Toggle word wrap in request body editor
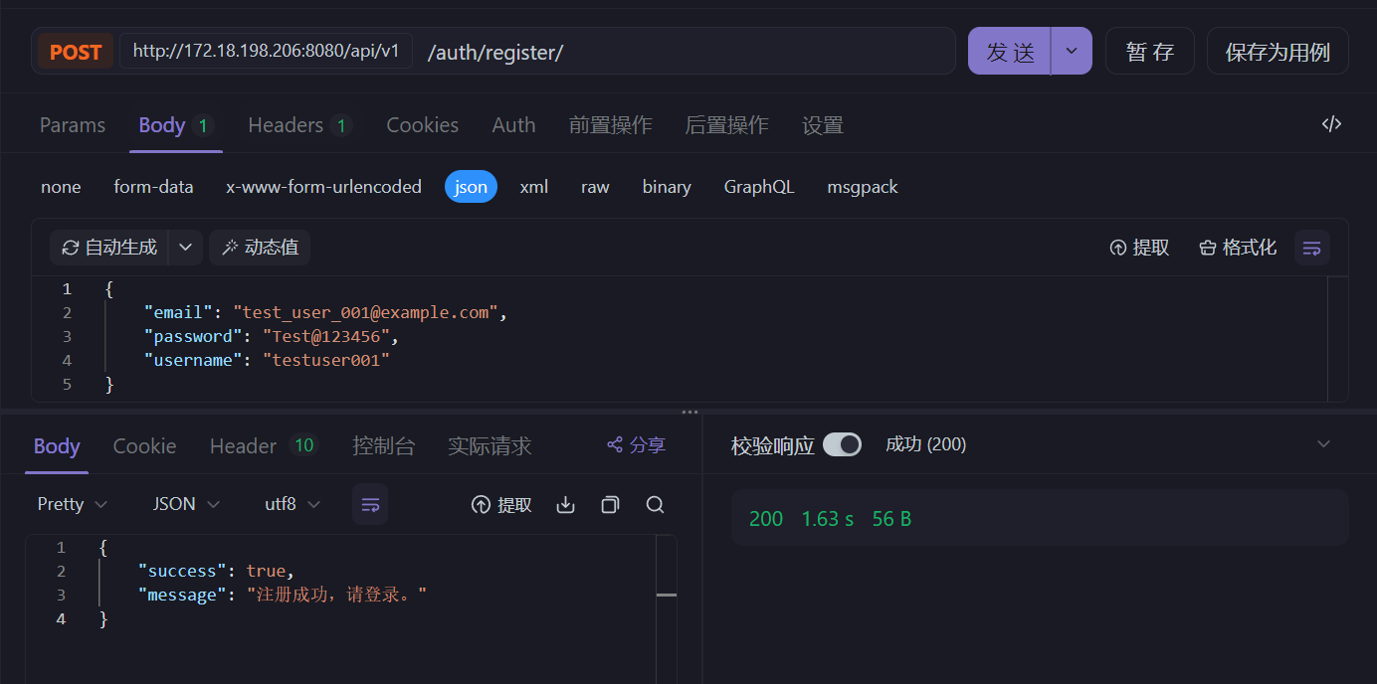 coord(1312,248)
